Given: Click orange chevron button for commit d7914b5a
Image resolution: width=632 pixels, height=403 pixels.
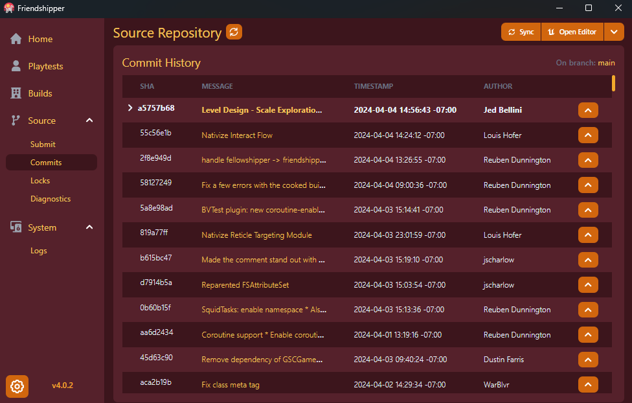Looking at the screenshot, I should tap(588, 285).
